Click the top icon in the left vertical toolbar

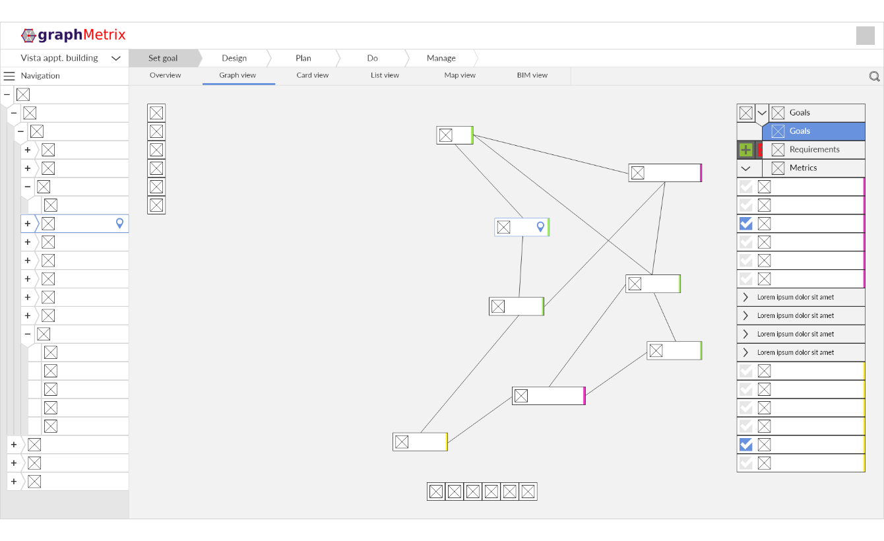[156, 113]
